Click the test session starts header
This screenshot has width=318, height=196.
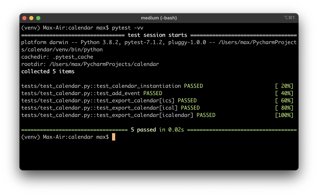coord(157,35)
